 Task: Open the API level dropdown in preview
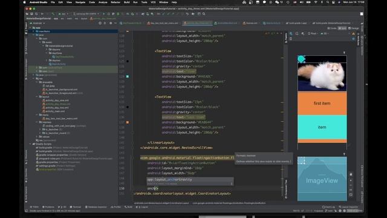pyautogui.click(x=325, y=33)
